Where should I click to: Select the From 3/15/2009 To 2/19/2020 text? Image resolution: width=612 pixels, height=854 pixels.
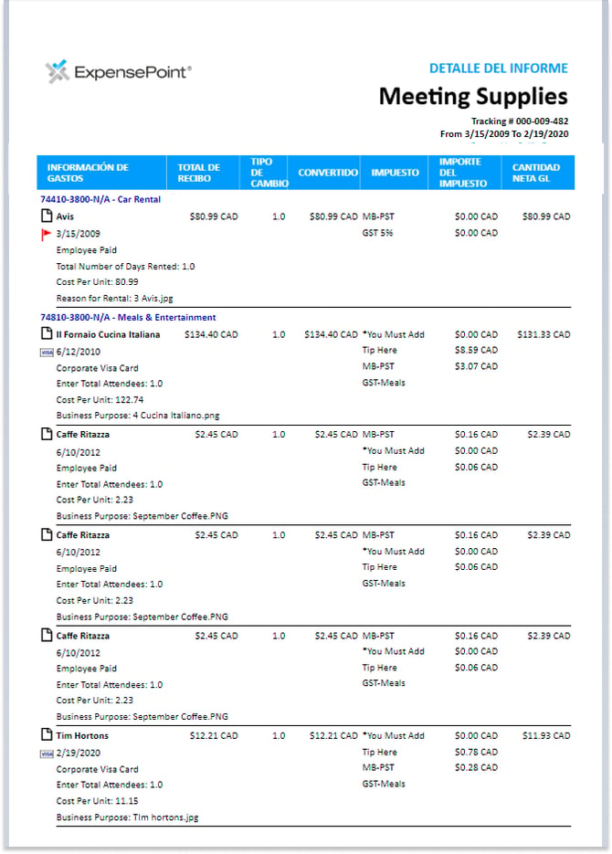tap(504, 134)
